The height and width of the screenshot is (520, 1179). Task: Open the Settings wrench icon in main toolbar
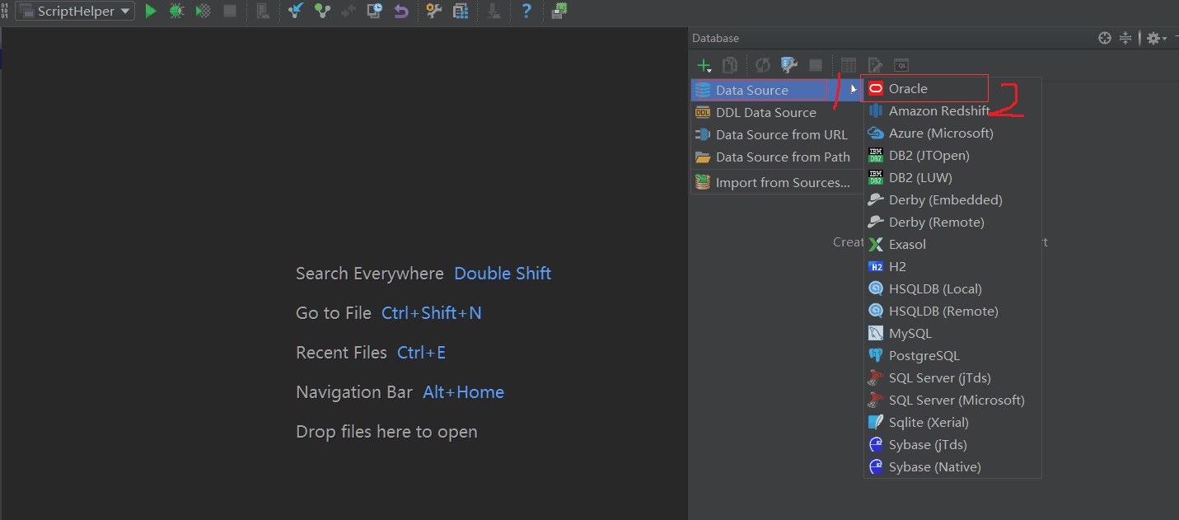[x=434, y=11]
